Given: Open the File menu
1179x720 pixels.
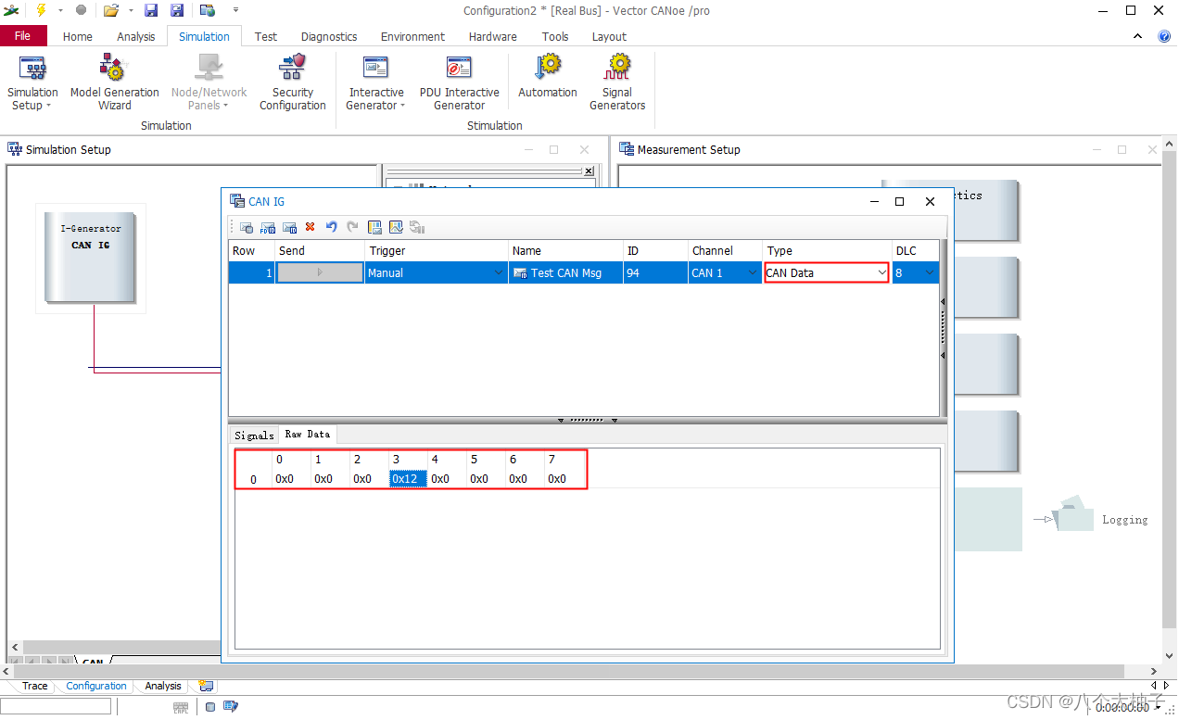Looking at the screenshot, I should pyautogui.click(x=23, y=35).
